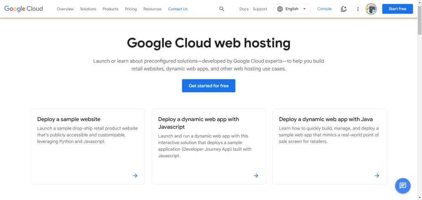Screen dimensions: 422x200
Task: Open the search magnifier icon
Action: click(x=222, y=9)
